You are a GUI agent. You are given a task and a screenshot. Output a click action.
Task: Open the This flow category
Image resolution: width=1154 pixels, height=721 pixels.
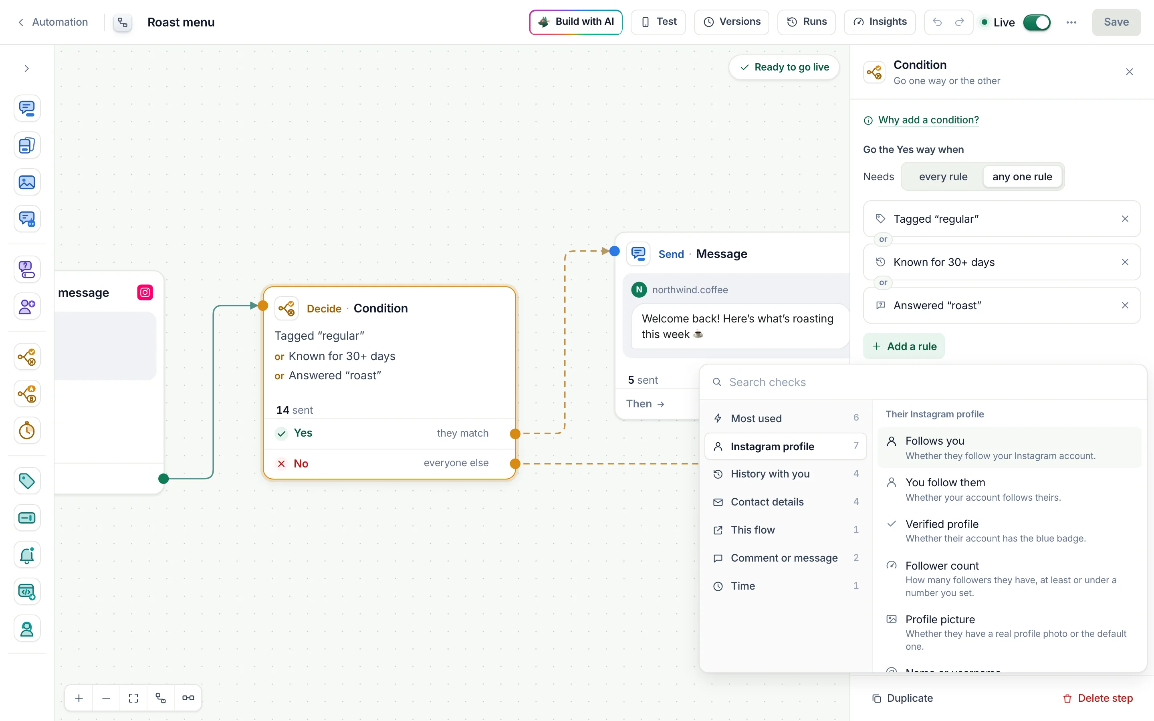(x=785, y=530)
